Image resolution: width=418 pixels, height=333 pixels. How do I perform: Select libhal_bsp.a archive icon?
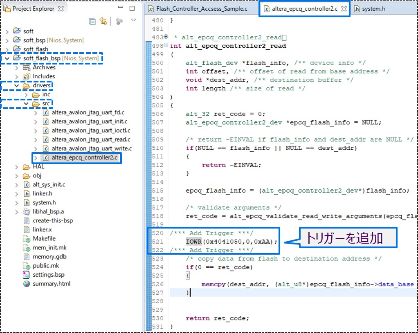27,212
